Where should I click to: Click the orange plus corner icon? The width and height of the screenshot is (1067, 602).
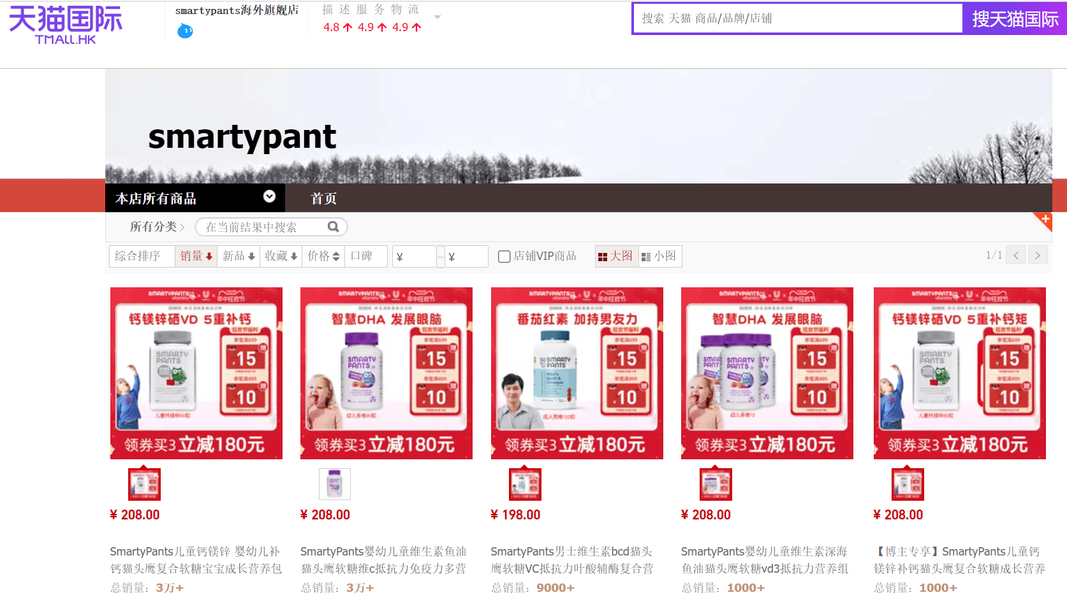click(1043, 220)
